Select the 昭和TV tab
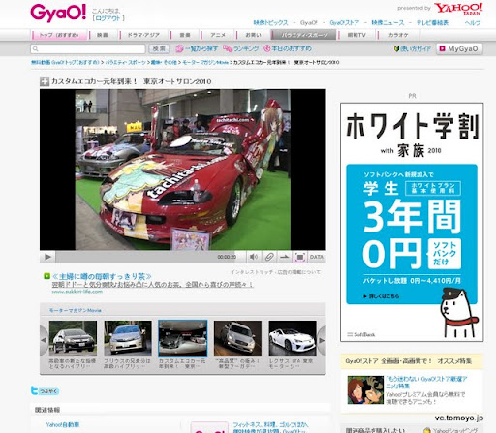This screenshot has height=433, width=496. click(x=356, y=35)
